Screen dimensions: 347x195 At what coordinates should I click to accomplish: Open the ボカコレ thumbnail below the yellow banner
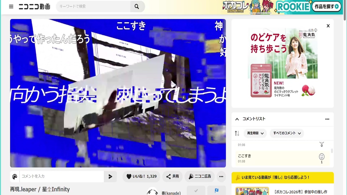click(x=252, y=191)
